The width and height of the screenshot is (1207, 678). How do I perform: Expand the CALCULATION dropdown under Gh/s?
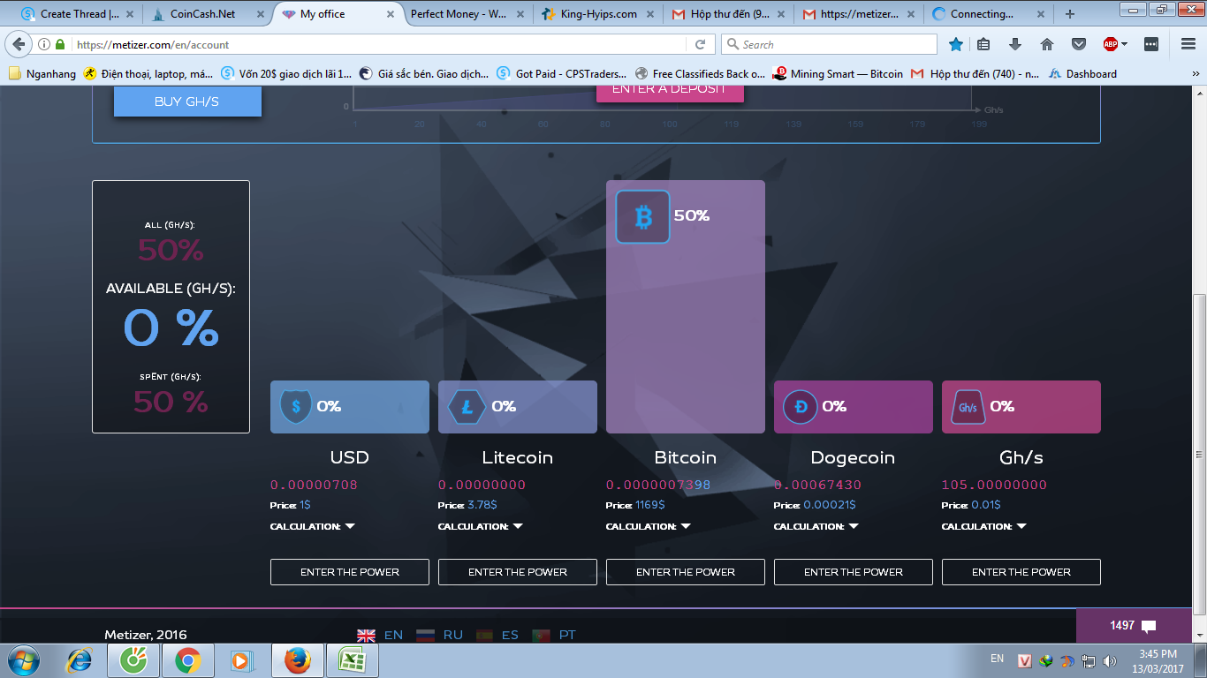click(984, 526)
